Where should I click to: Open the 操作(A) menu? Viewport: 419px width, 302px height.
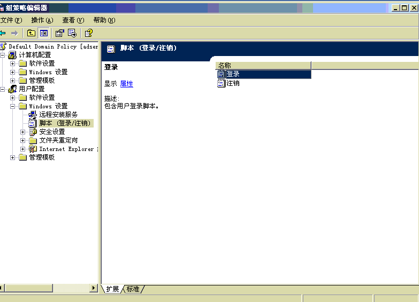tap(42, 20)
